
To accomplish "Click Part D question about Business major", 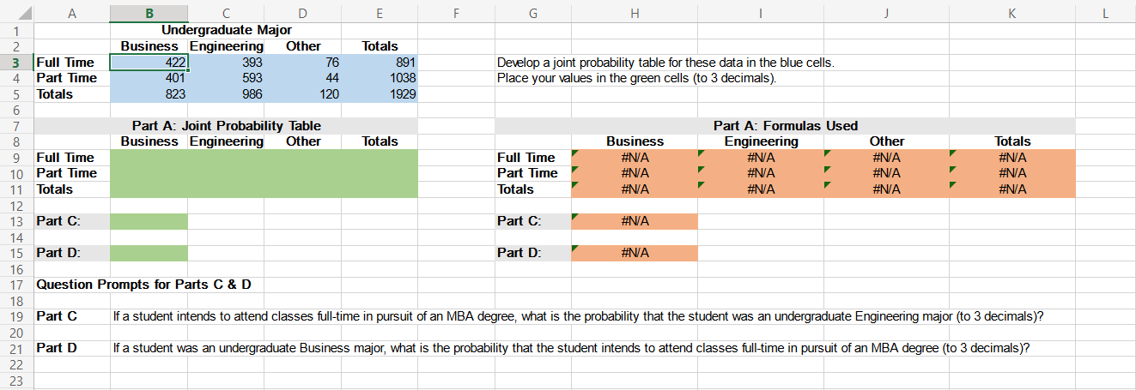I will [571, 348].
